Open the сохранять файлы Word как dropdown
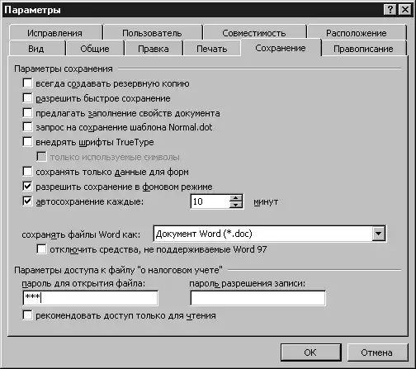Screen dimensions: 416x369 (x=379, y=234)
